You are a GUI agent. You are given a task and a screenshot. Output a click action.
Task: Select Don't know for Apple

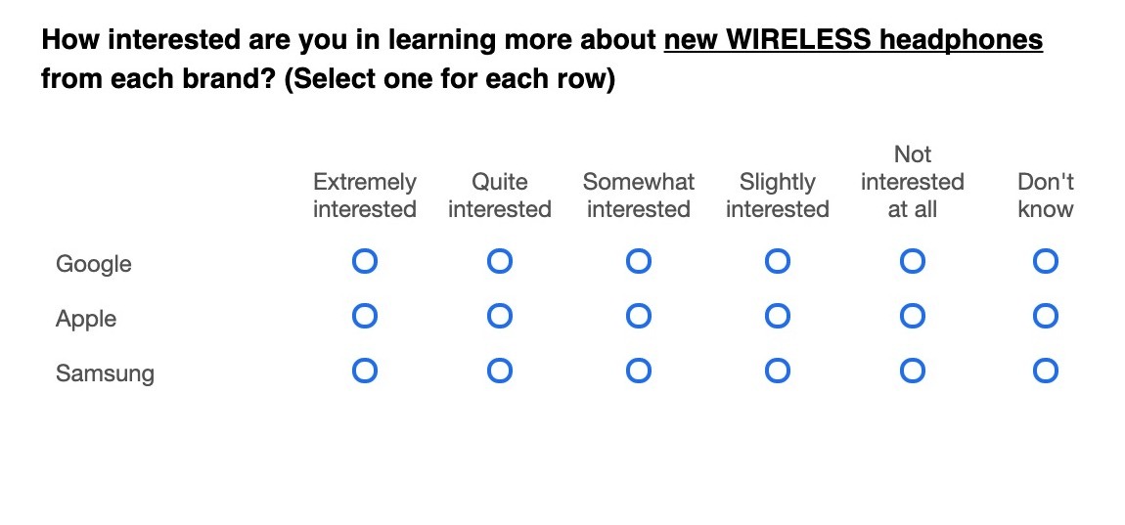tap(1046, 317)
